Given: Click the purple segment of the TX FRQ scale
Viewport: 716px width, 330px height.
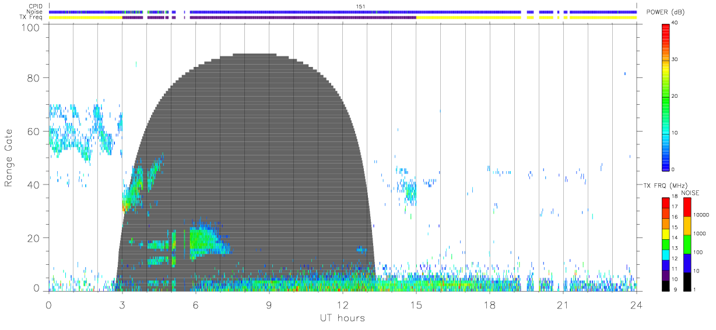Looking at the screenshot, I should 665,275.
